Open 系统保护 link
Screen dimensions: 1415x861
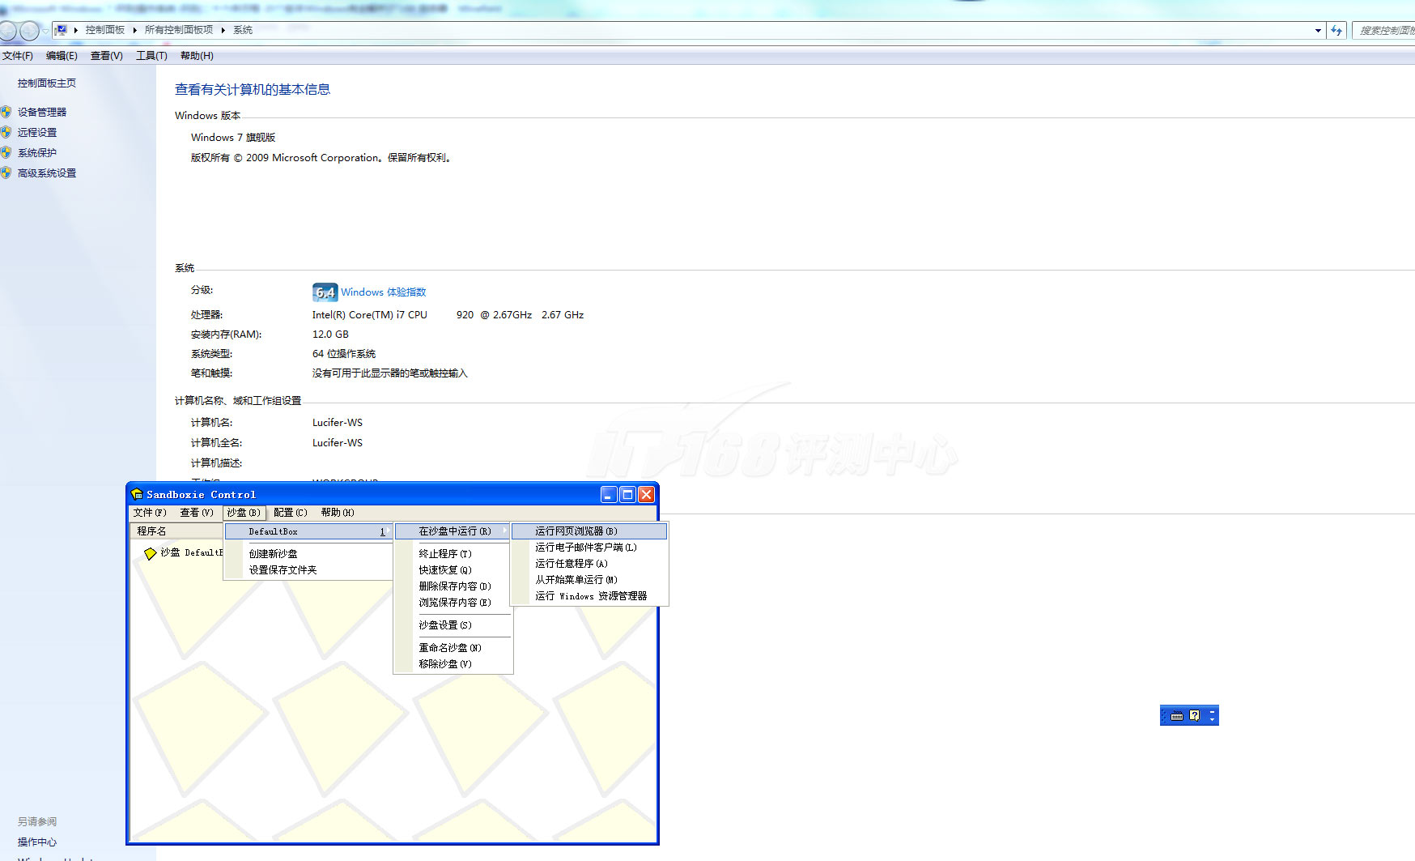coord(37,153)
